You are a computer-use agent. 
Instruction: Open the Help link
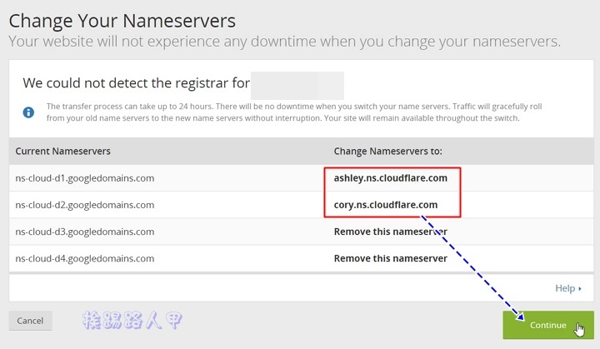[x=567, y=288]
